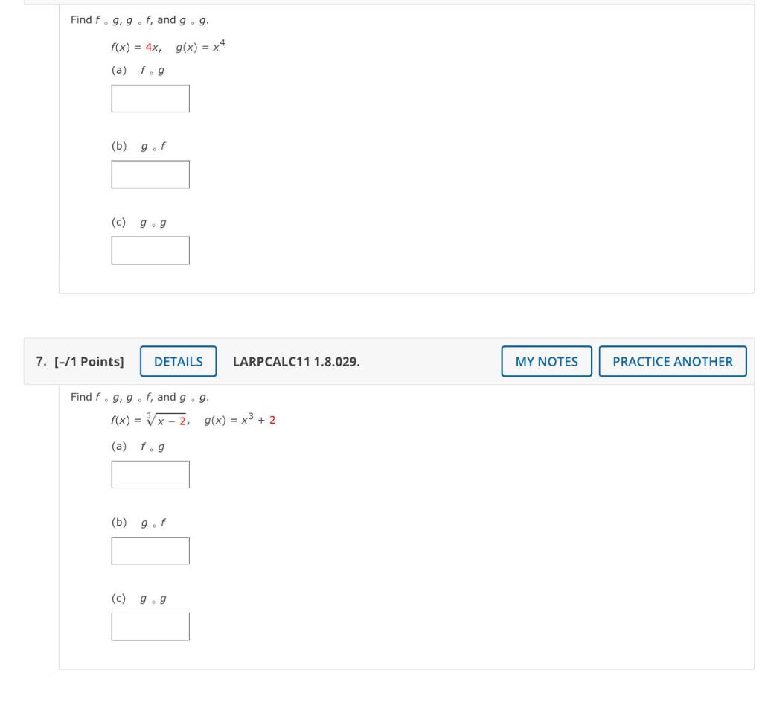Select the part (a) answer field in question 7
Viewport: 762px width, 708px height.
pyautogui.click(x=150, y=473)
